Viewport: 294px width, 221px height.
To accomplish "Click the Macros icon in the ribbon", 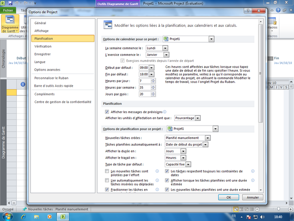I will coord(272,21).
